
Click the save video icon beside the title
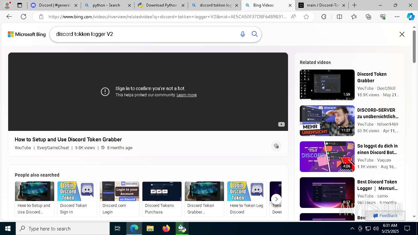(276, 146)
